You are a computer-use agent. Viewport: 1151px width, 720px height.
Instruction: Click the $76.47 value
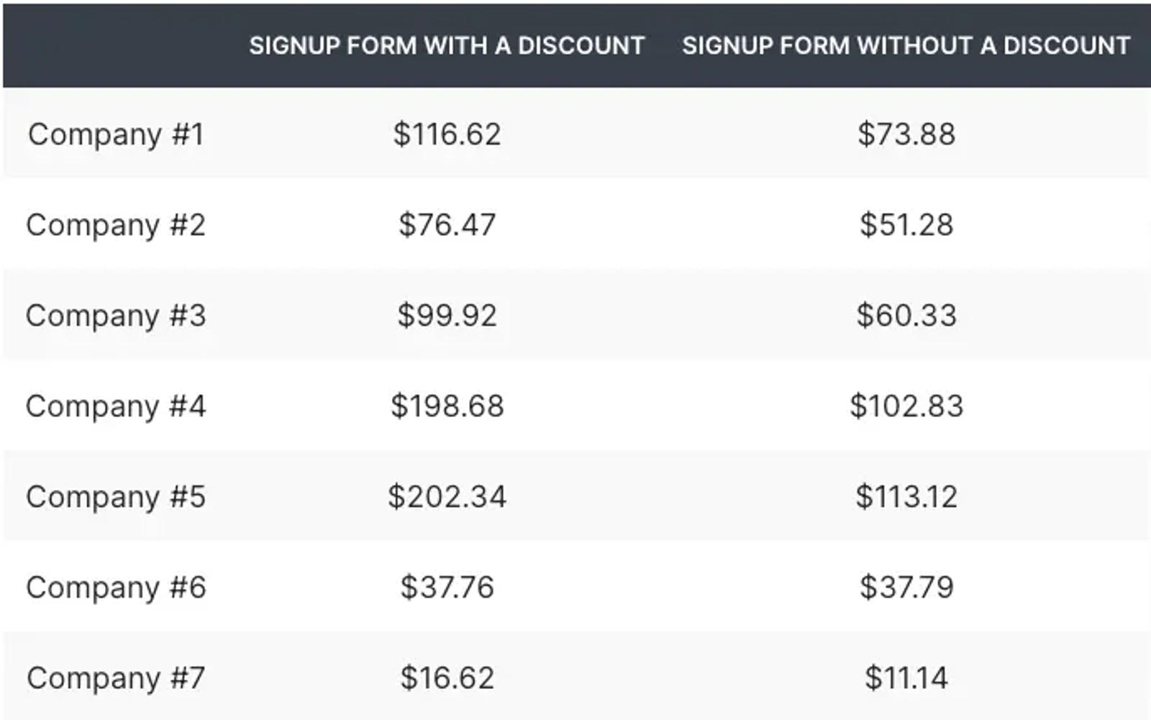(447, 225)
